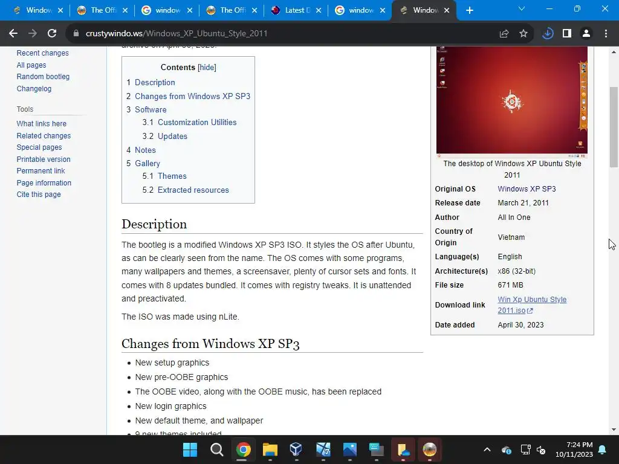Bookmark this page with the star icon
The height and width of the screenshot is (464, 619).
(523, 34)
